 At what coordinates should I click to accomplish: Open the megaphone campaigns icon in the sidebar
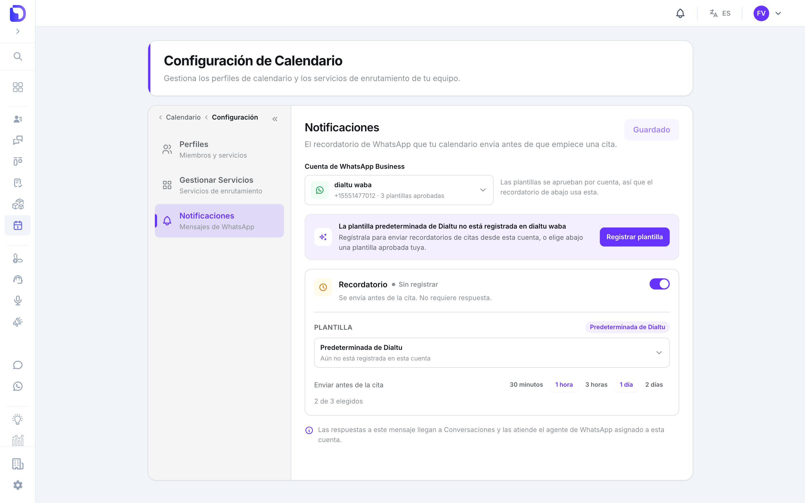(x=18, y=322)
